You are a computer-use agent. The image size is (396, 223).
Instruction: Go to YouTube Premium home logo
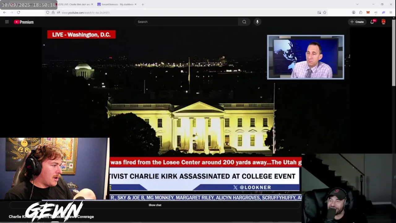(24, 22)
